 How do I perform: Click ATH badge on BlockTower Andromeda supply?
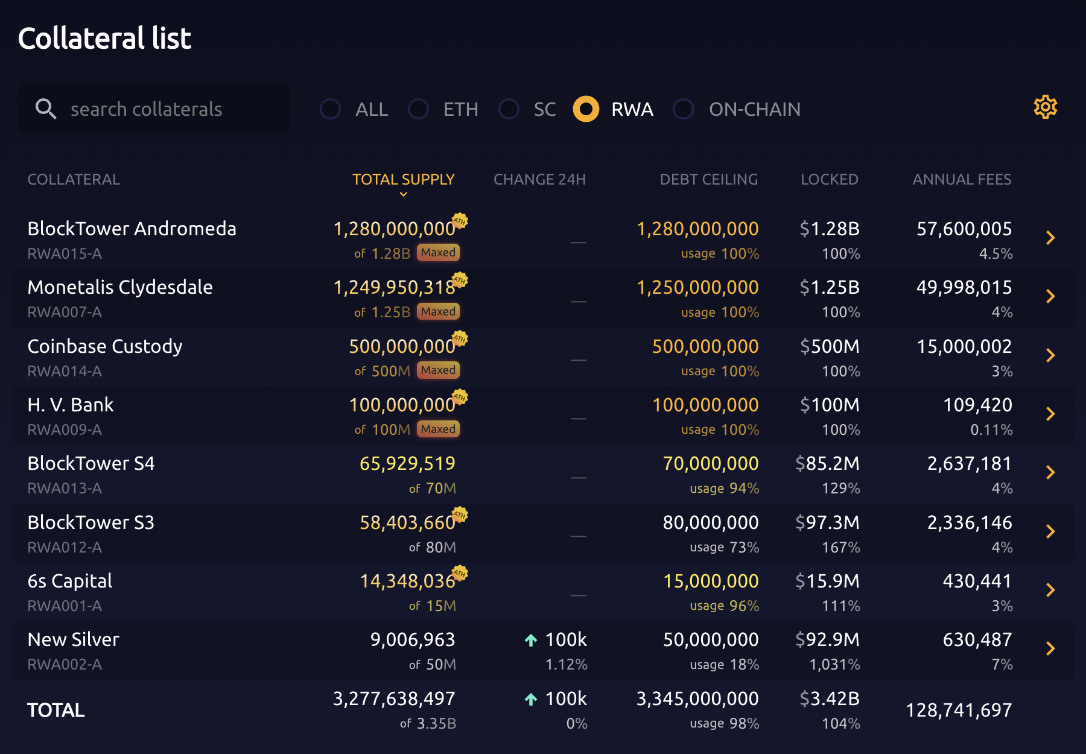point(460,221)
